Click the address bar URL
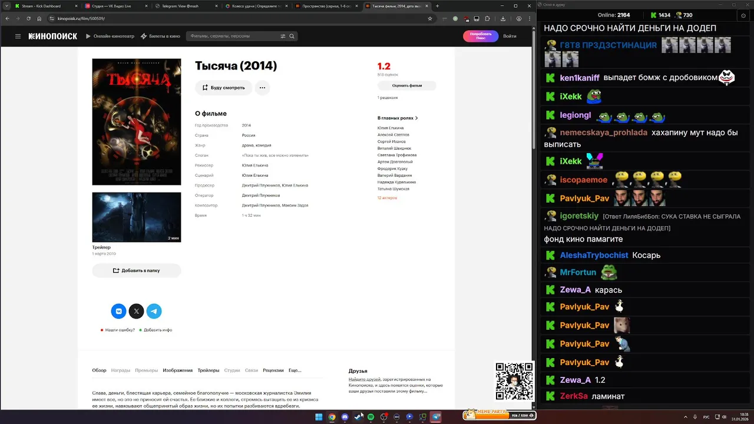Viewport: 754px width, 424px height. (x=81, y=18)
